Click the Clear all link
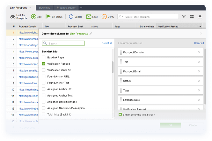Image resolution: width=212 pixels, height=141 pixels. click(199, 43)
